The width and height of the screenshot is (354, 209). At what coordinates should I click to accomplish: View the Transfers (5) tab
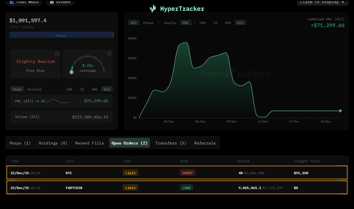171,143
